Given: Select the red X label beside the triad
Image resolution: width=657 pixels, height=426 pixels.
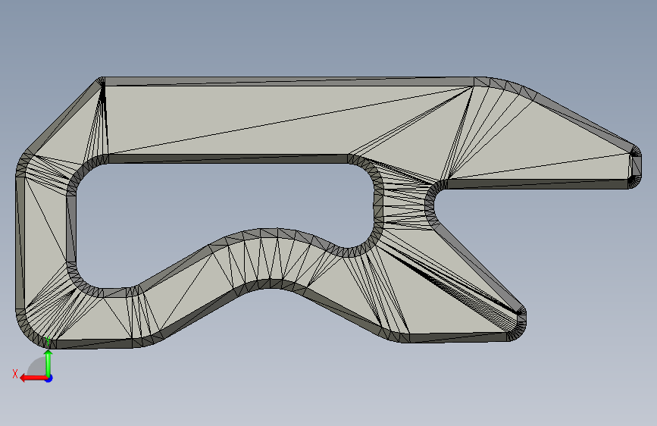Looking at the screenshot, I should [15, 374].
